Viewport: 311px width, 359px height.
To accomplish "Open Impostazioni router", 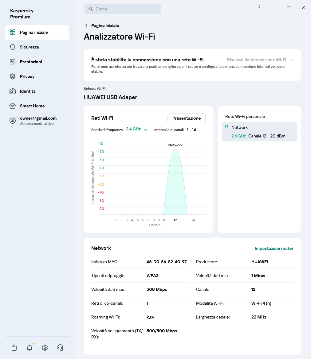I will click(274, 248).
